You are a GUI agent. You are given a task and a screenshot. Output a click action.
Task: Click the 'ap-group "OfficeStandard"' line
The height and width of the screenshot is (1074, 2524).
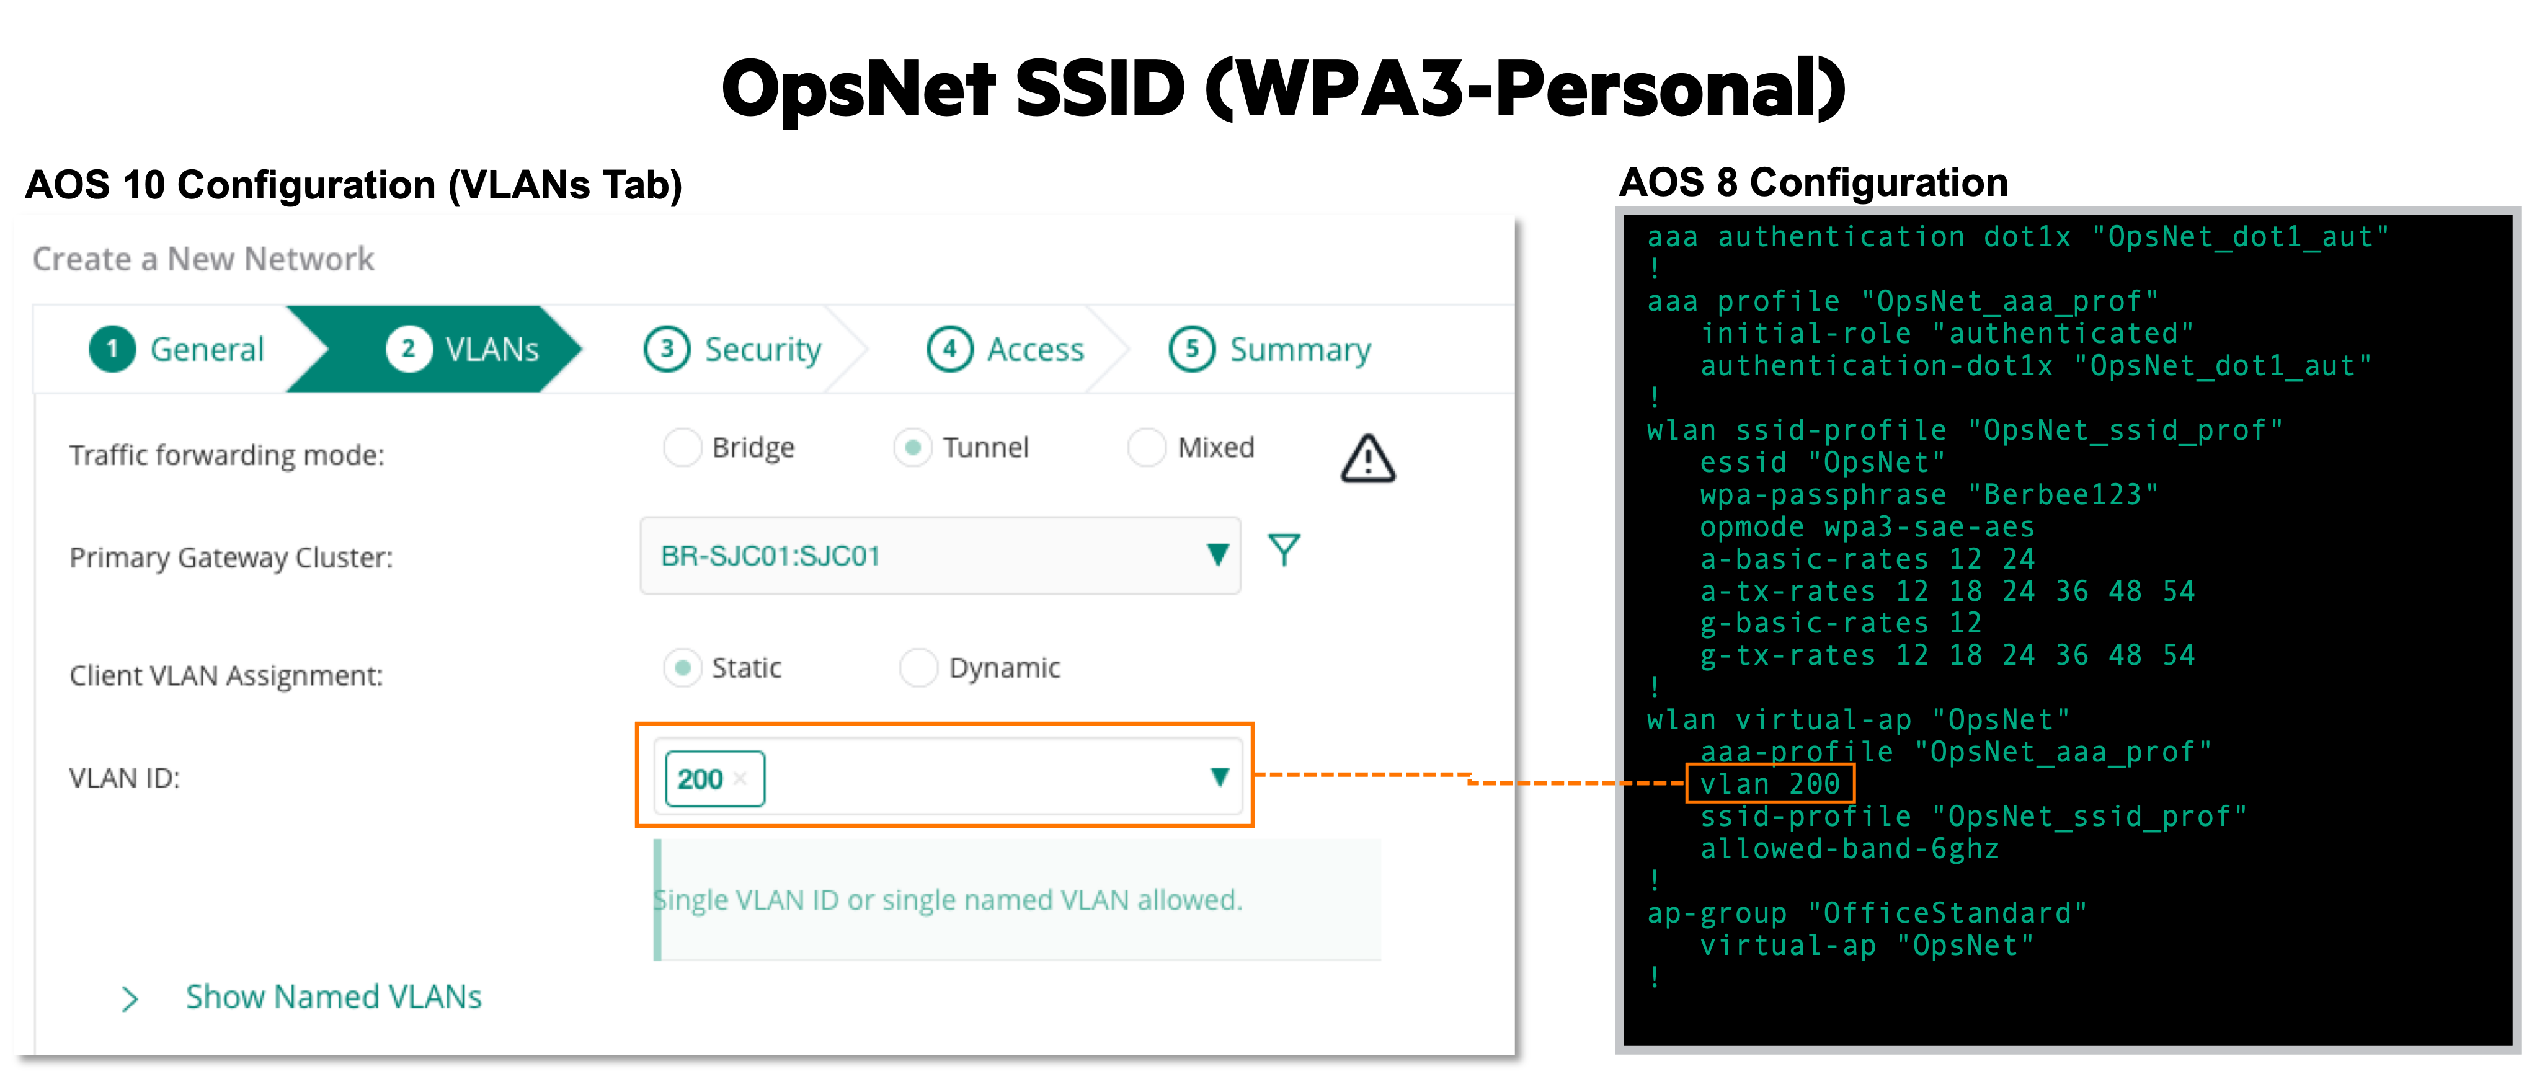pos(1867,913)
